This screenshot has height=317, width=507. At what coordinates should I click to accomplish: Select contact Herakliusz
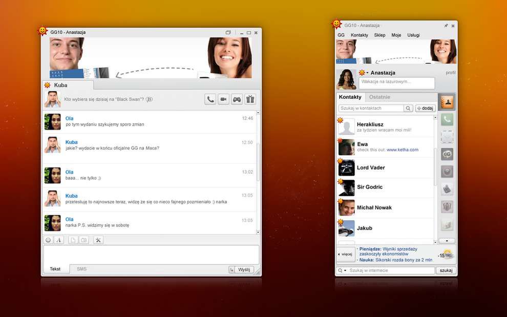tap(385, 127)
